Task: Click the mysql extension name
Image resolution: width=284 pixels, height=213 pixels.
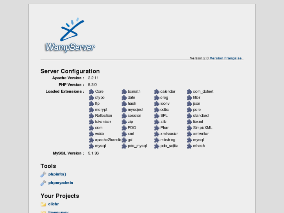Action: 198,140
